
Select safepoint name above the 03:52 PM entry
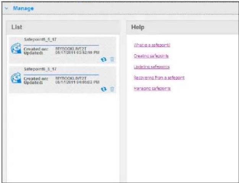40,39
